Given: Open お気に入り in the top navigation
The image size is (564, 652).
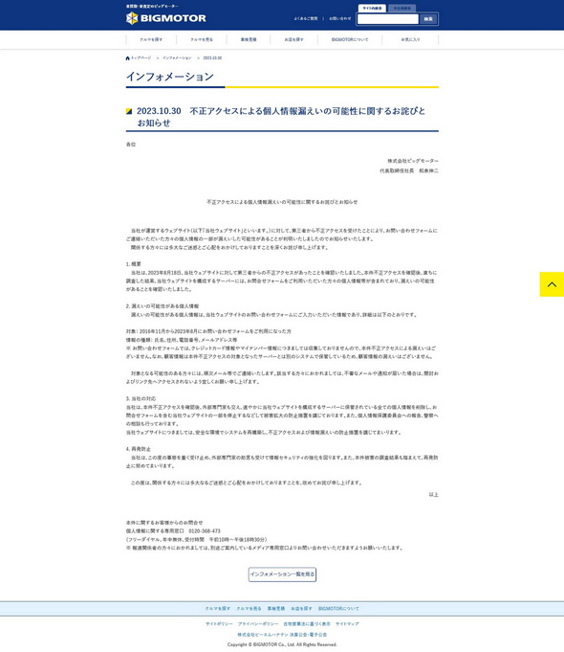Looking at the screenshot, I should click(410, 40).
